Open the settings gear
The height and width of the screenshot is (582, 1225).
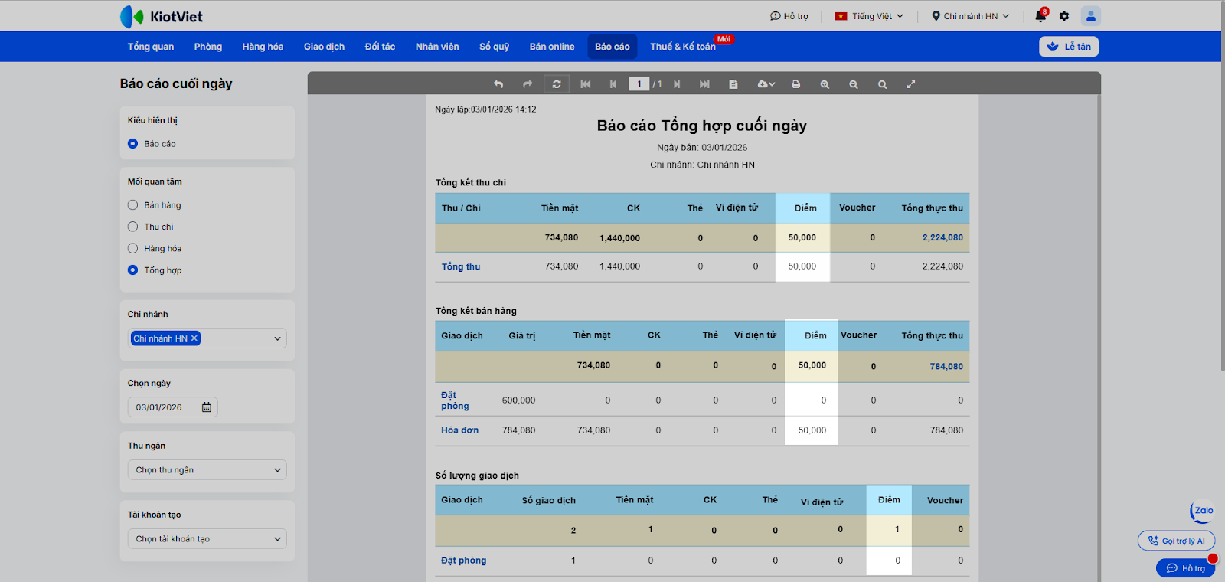1064,16
